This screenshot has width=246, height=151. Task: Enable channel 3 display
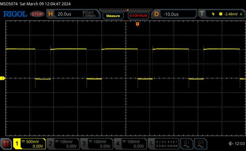tap(96, 144)
